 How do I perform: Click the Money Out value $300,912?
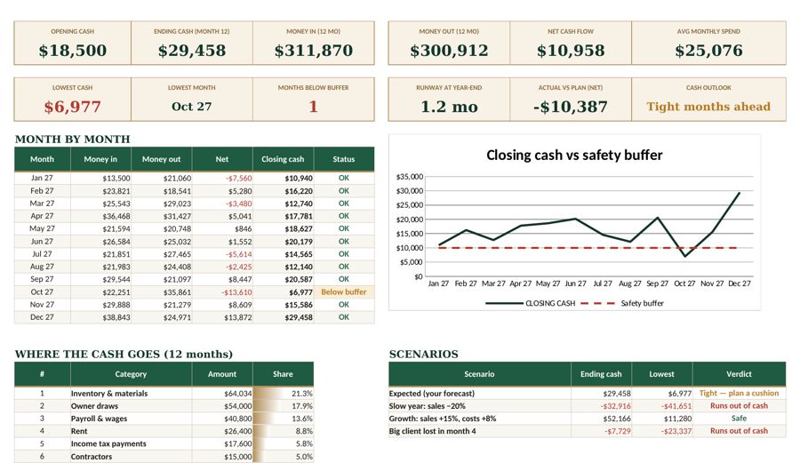pyautogui.click(x=449, y=51)
